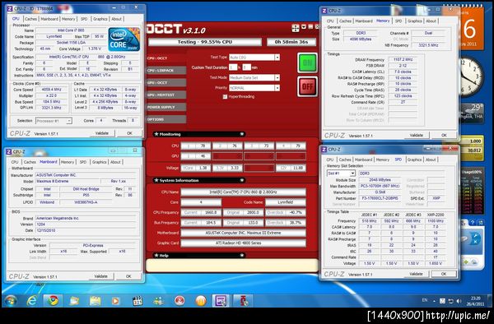Open the OPTIONS tab in OCCT
The image size is (494, 324).
coord(166,119)
